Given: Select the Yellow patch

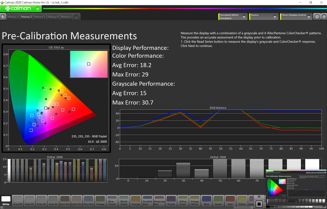Looking at the screenshot, I should [242, 200].
